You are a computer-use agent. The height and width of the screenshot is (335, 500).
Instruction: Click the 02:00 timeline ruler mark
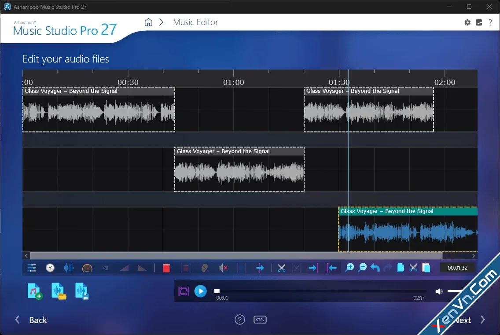point(445,82)
